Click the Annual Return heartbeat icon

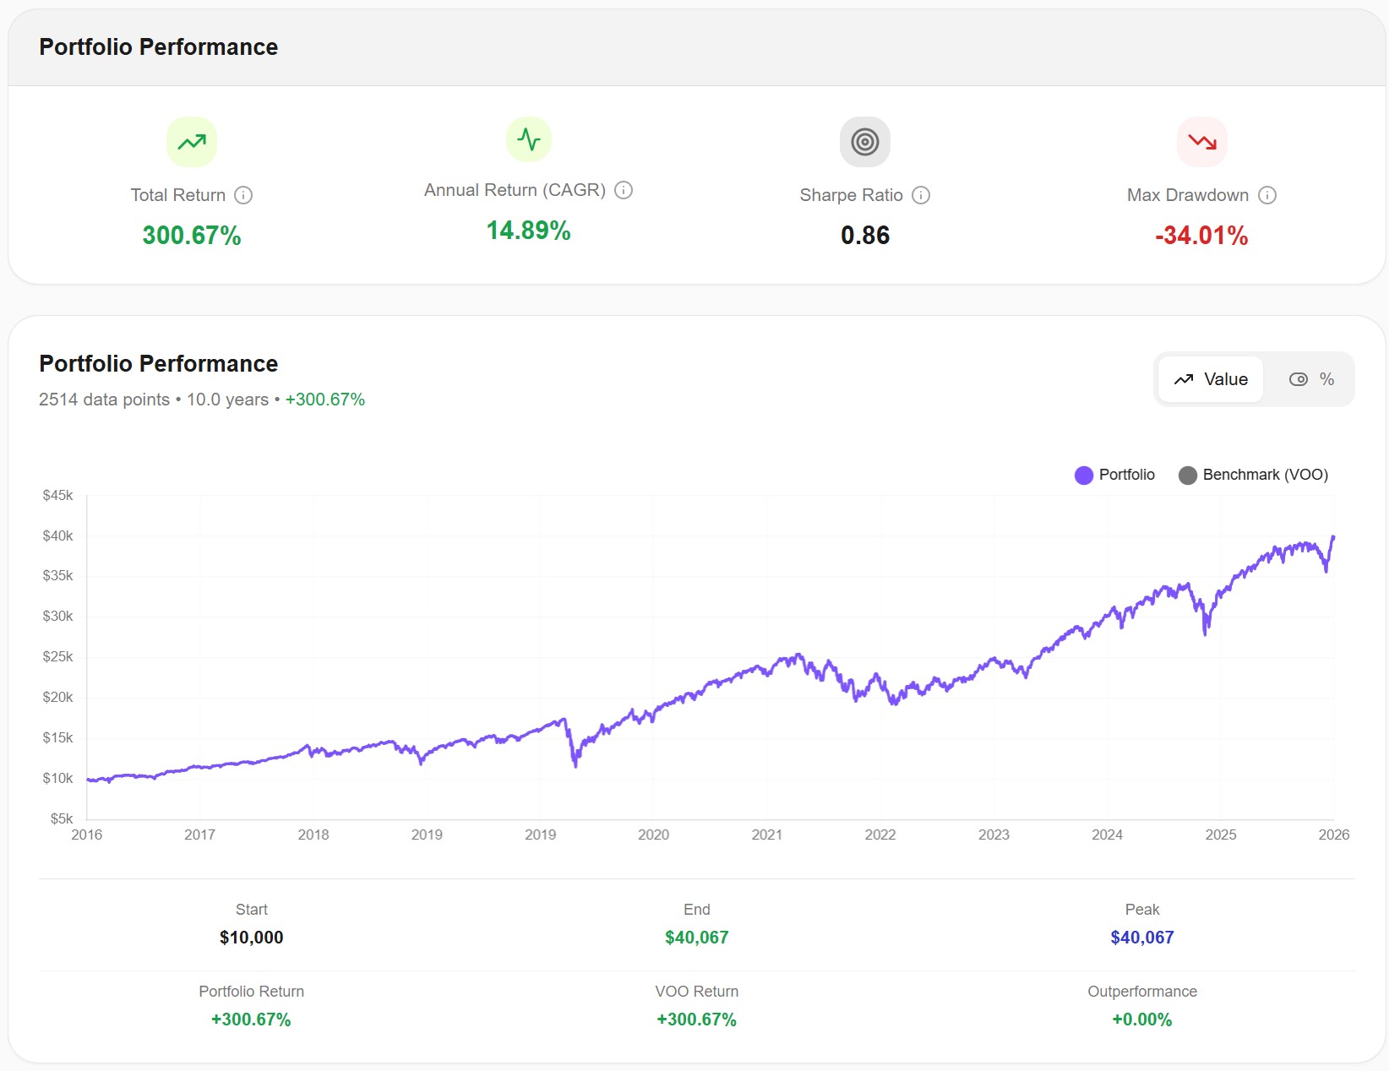pyautogui.click(x=528, y=139)
